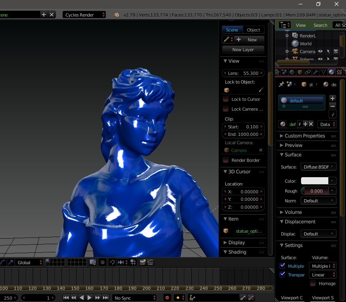The image size is (346, 302).
Task: Open the Texture checkered properties tab
Action: tap(339, 72)
